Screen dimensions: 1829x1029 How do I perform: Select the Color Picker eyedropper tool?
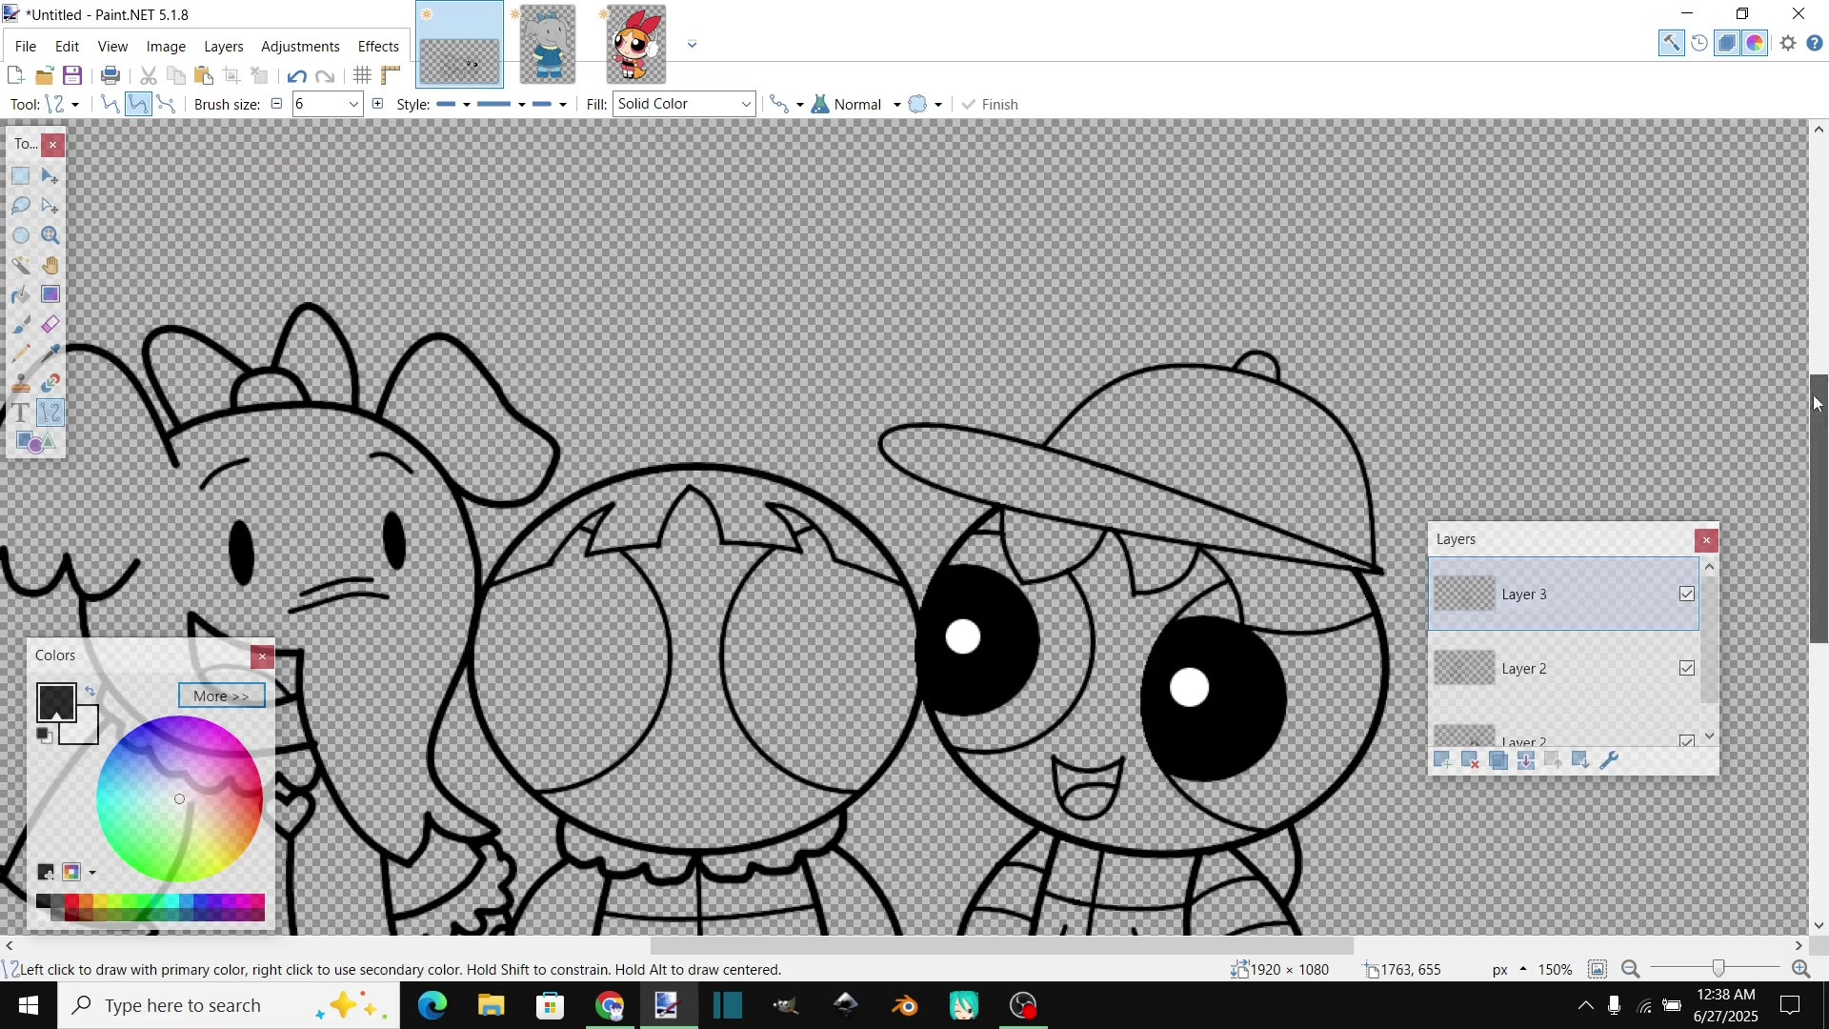pyautogui.click(x=50, y=353)
